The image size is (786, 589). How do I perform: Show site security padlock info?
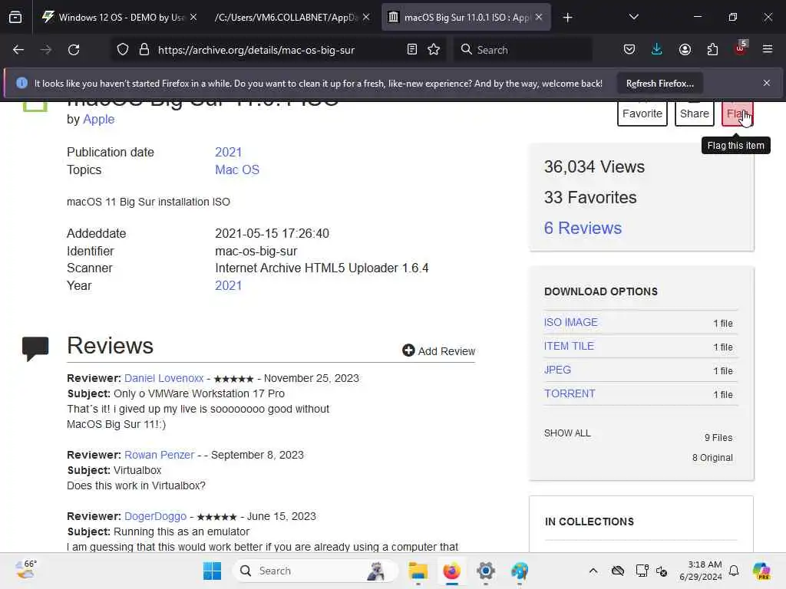[x=144, y=50]
